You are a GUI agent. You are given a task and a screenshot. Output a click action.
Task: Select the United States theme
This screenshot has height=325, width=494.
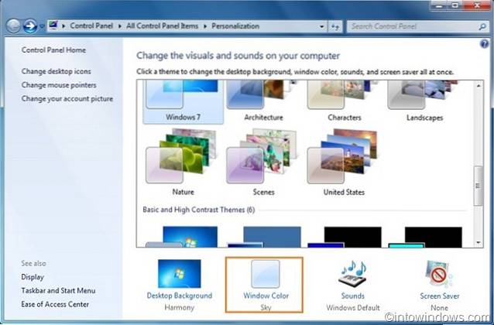[x=344, y=162]
